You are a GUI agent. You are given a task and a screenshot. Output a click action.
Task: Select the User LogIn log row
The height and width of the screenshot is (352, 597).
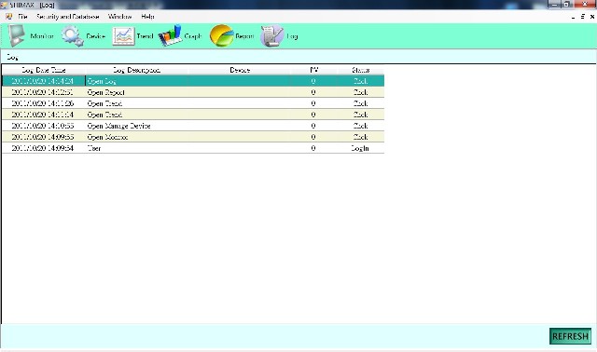[x=193, y=148]
